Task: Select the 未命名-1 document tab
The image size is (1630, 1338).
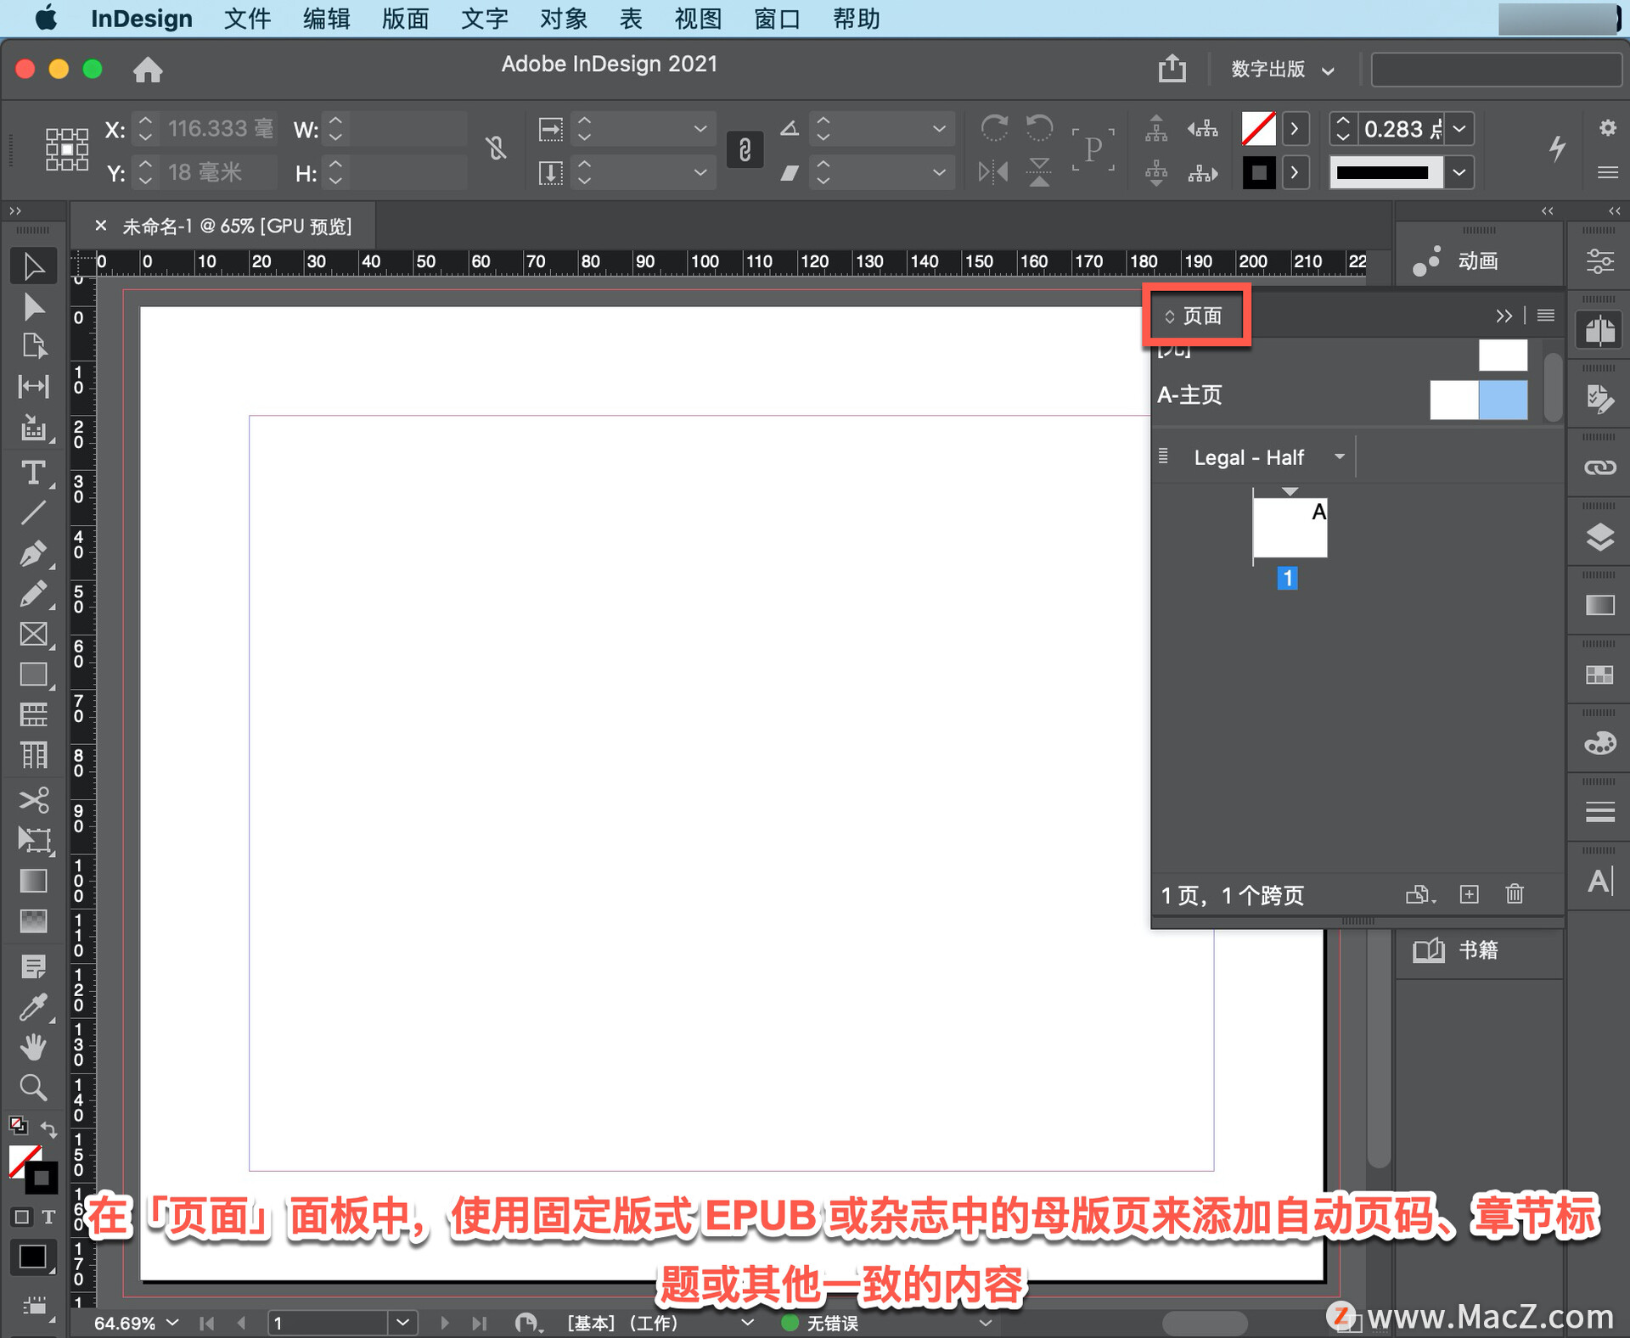Action: [236, 227]
